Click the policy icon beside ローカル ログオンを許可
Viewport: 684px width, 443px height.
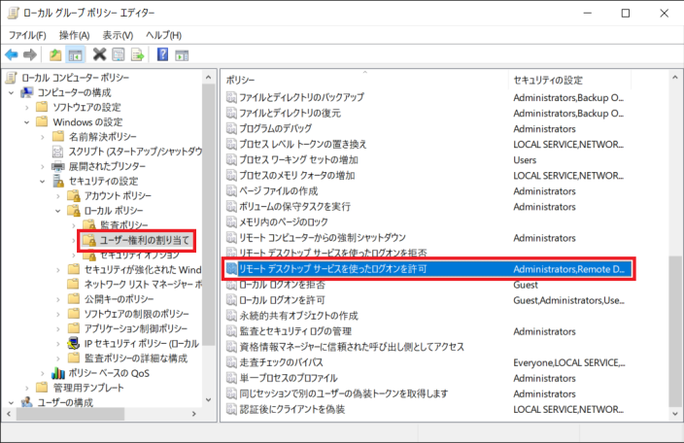231,299
